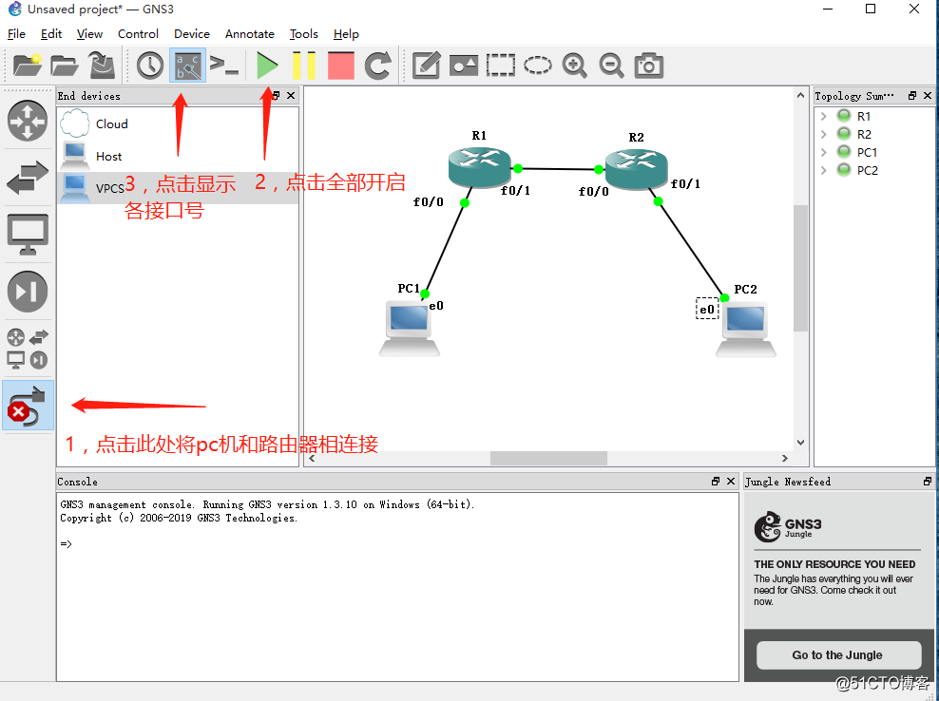
Task: Expand PC1 in Topology Summary
Action: click(824, 152)
